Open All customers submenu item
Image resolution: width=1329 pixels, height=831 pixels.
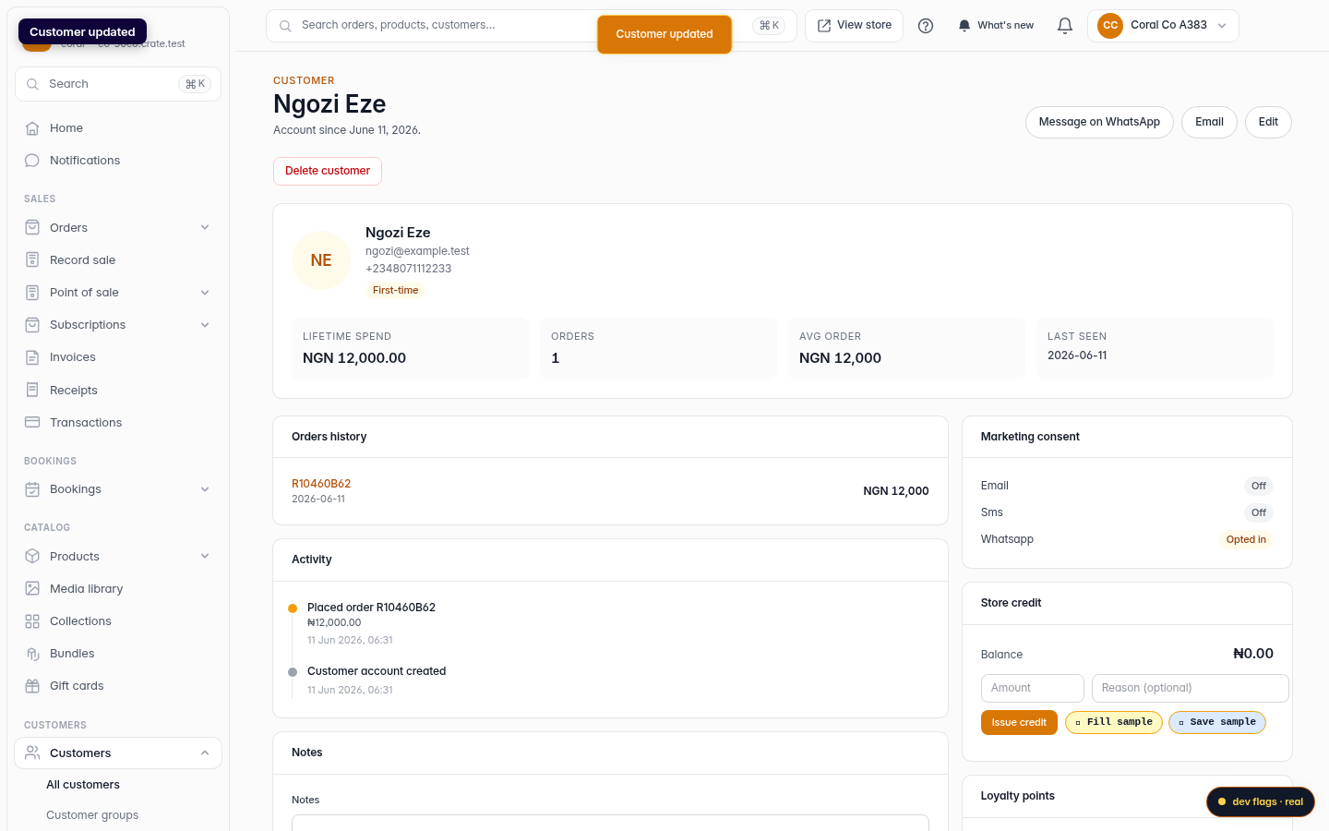click(83, 785)
